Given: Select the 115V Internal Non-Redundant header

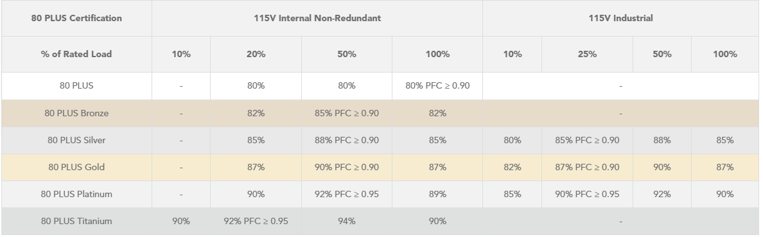Looking at the screenshot, I should [317, 19].
